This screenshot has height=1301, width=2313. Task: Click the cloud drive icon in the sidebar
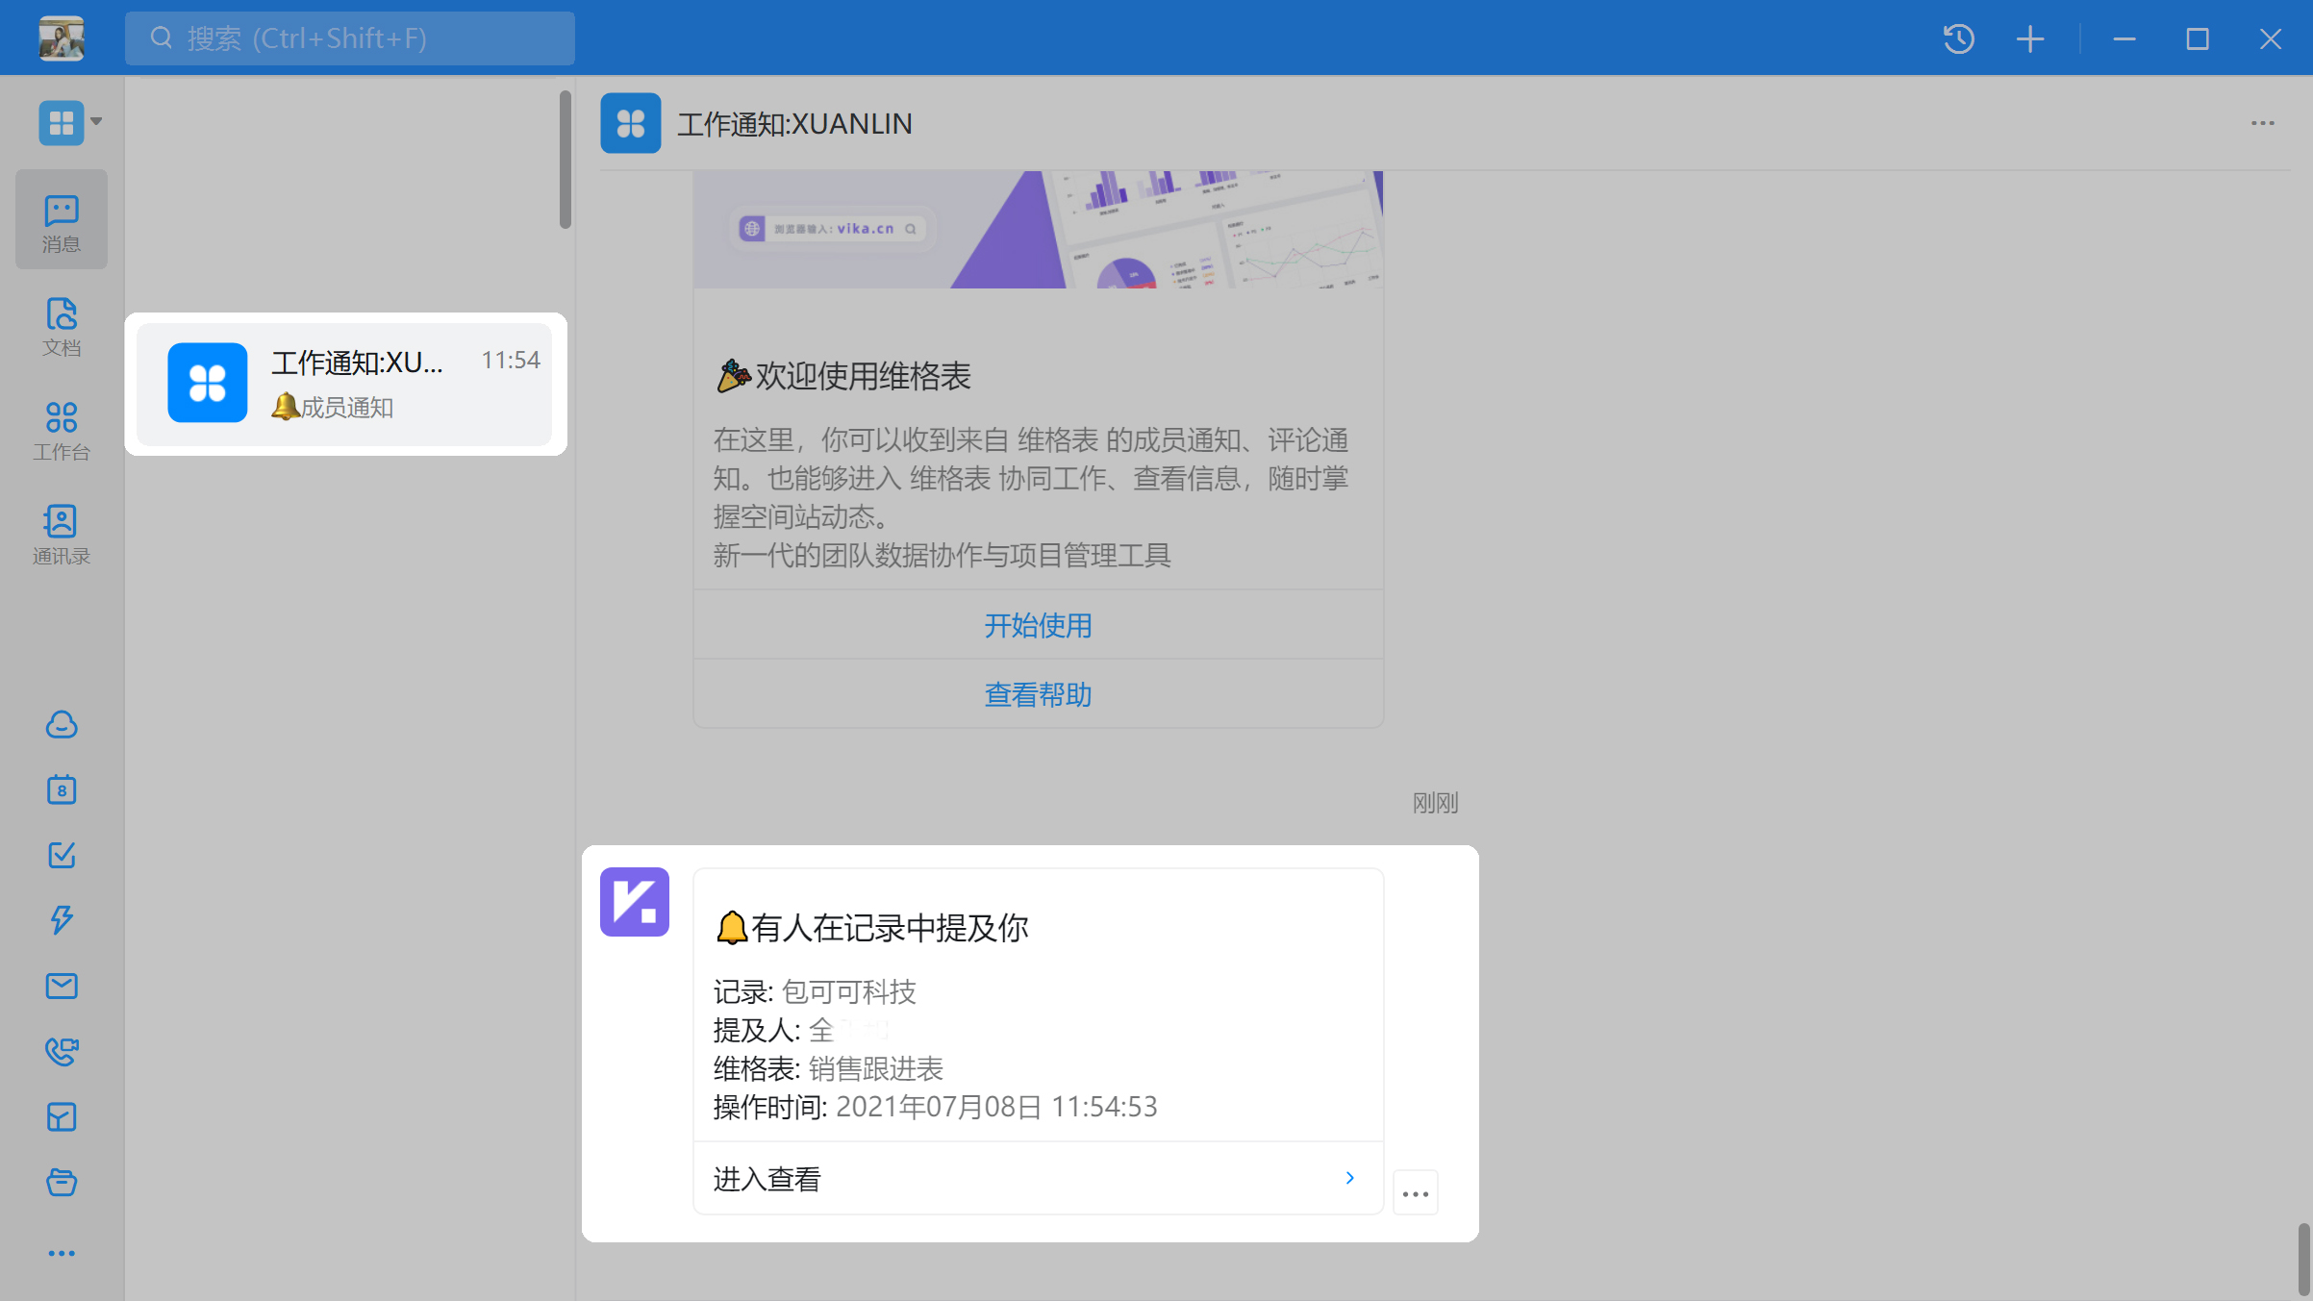click(x=61, y=724)
